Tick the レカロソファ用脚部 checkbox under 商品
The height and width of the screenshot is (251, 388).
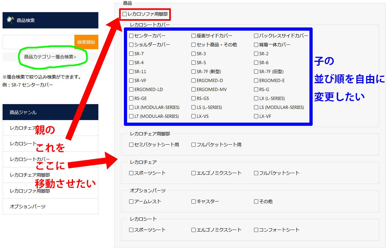(125, 14)
